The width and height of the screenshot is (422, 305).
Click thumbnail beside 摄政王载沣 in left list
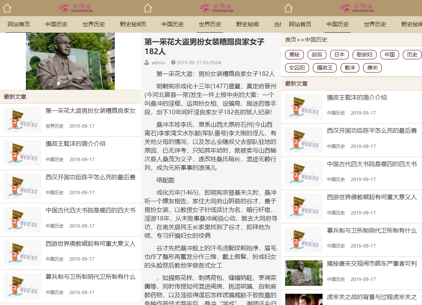coord(23,153)
